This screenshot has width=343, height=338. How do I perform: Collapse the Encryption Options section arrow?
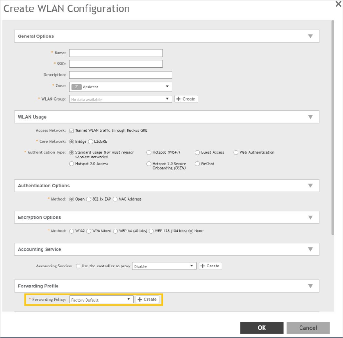[x=310, y=217]
